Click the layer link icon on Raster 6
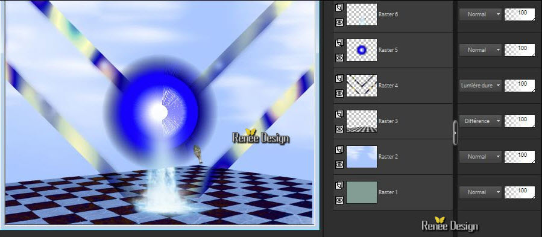Viewport: 542px width, 237px height. point(339,7)
